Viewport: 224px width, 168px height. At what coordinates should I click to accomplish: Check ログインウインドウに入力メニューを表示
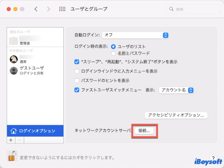coord(77,71)
